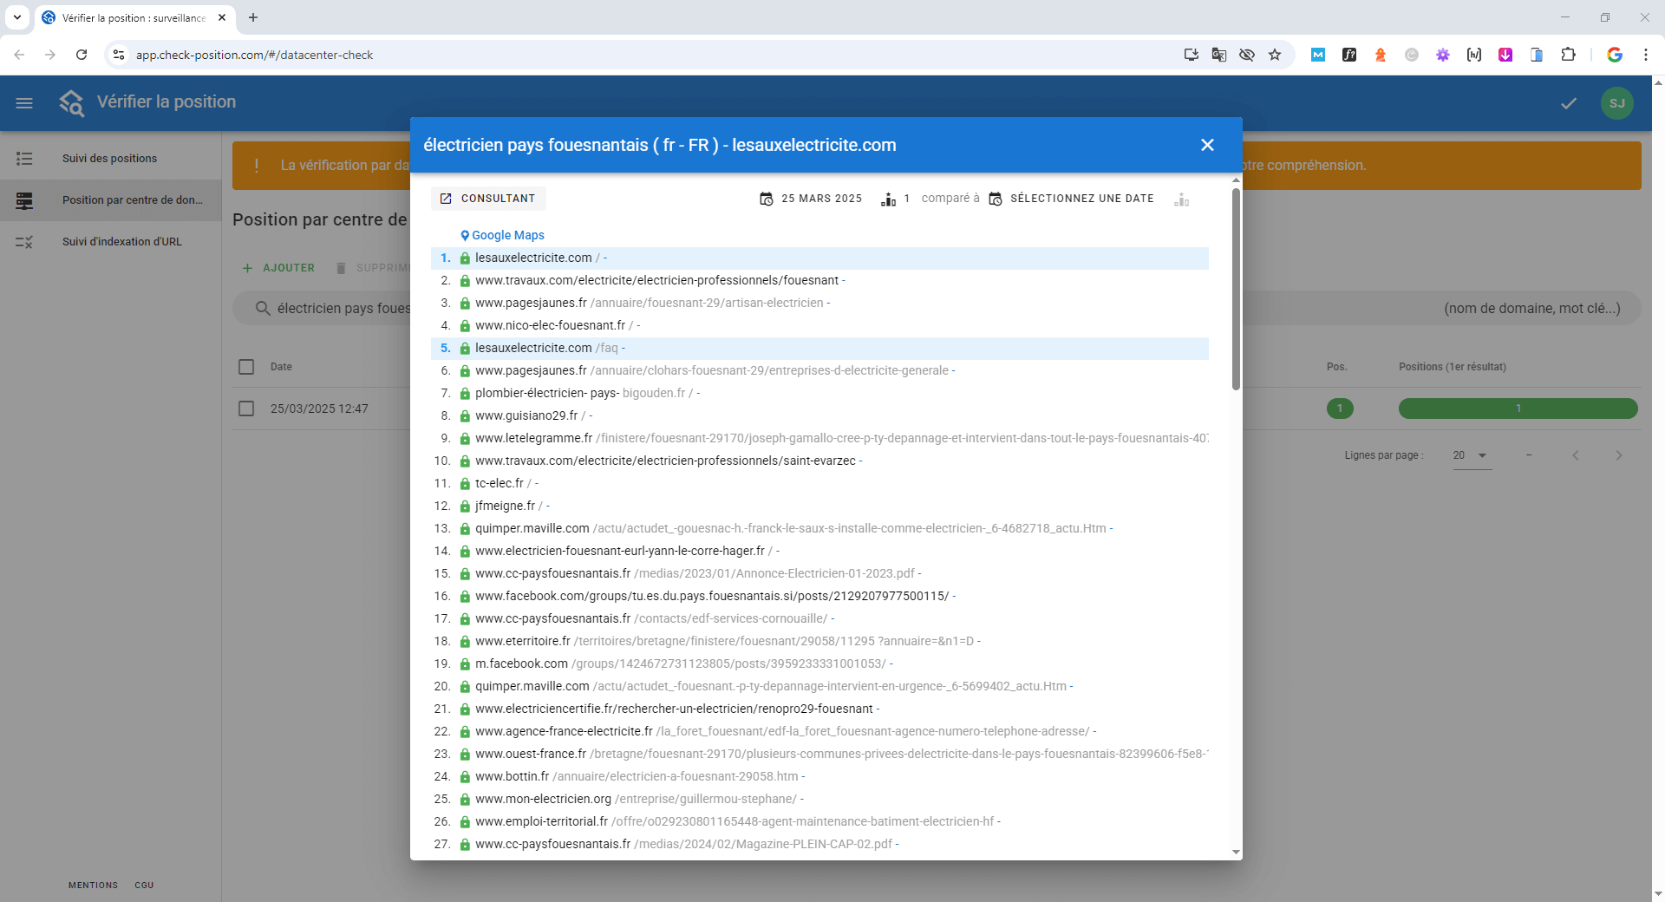Open the SJ user avatar menu
The image size is (1665, 902).
[1617, 103]
